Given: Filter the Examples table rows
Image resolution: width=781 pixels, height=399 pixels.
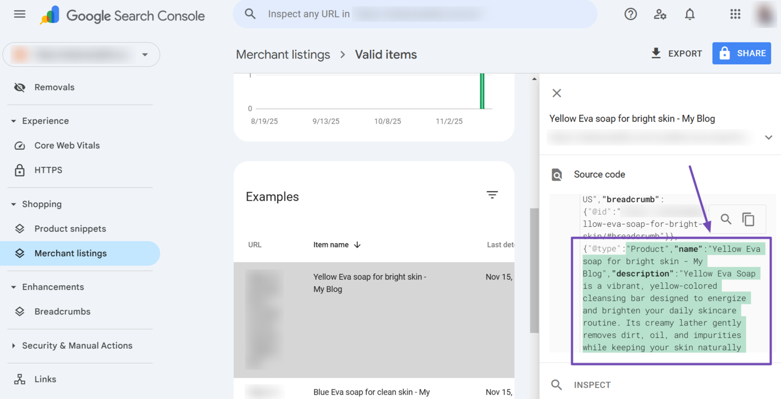Looking at the screenshot, I should (x=492, y=195).
